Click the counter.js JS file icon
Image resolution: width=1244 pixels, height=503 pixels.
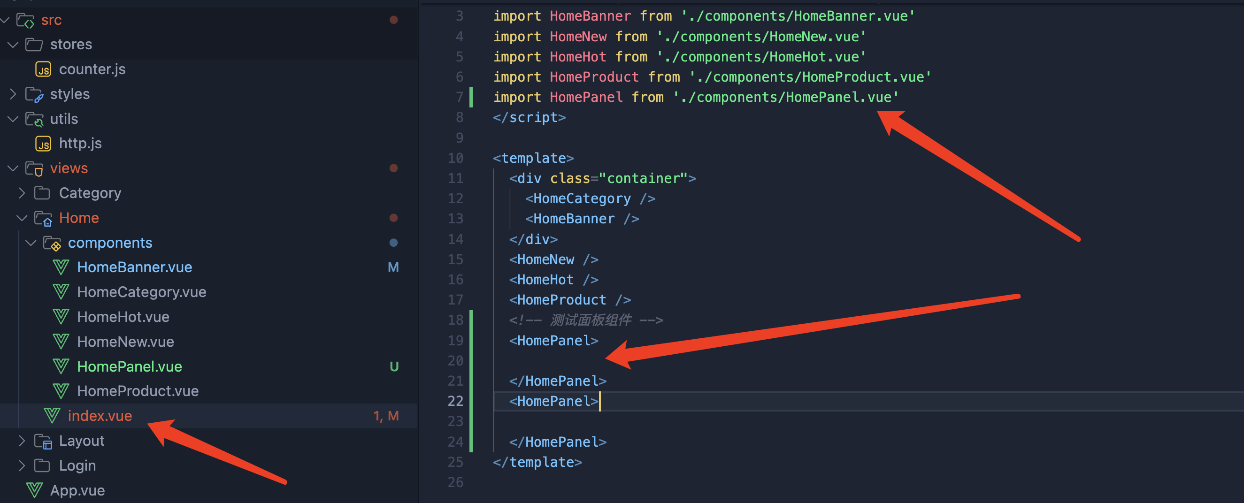44,69
